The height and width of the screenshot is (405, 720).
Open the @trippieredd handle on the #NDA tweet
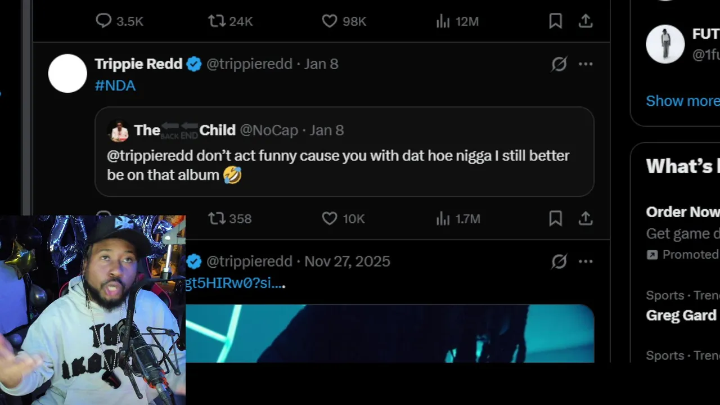[249, 64]
